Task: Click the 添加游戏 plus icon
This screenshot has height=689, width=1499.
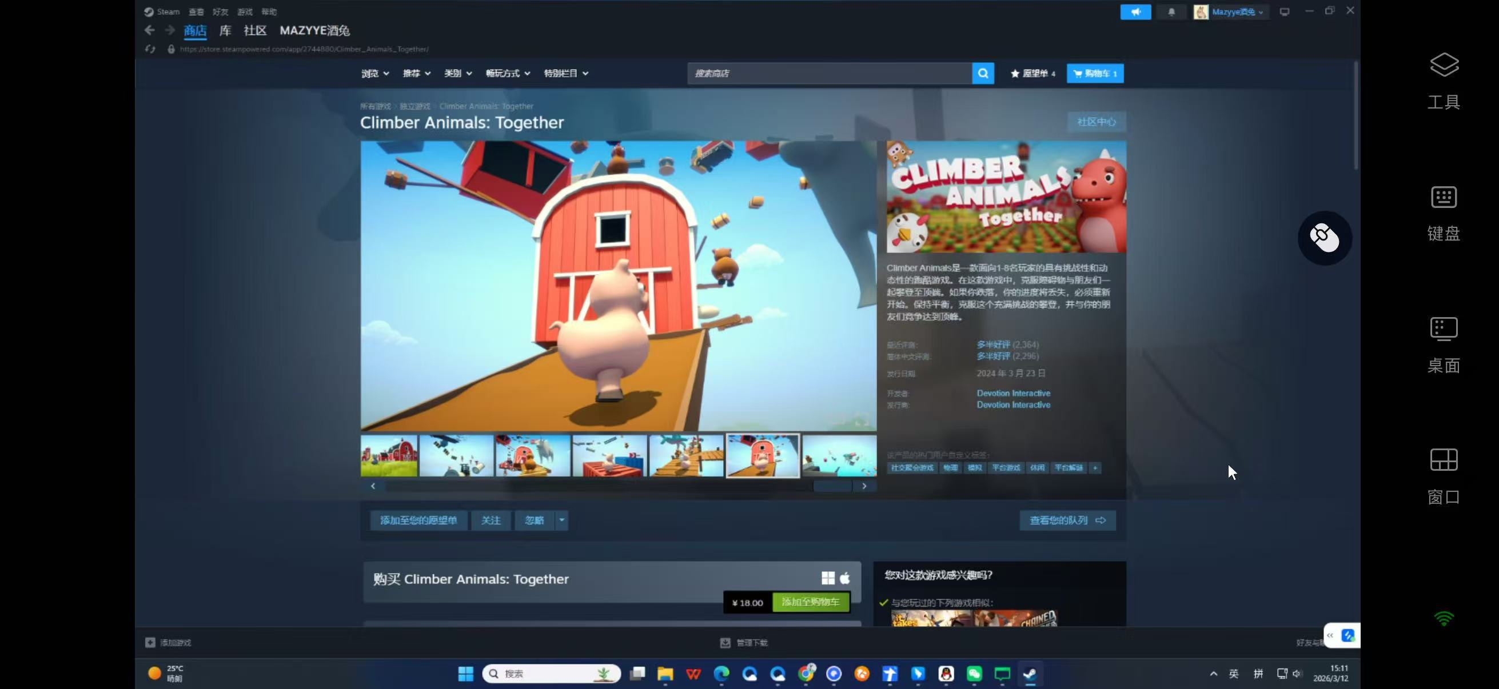Action: tap(150, 643)
